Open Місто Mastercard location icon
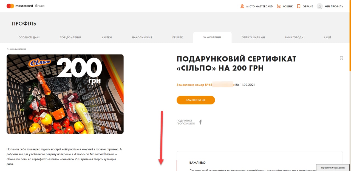Screen dimensions: 351x171 242,6
